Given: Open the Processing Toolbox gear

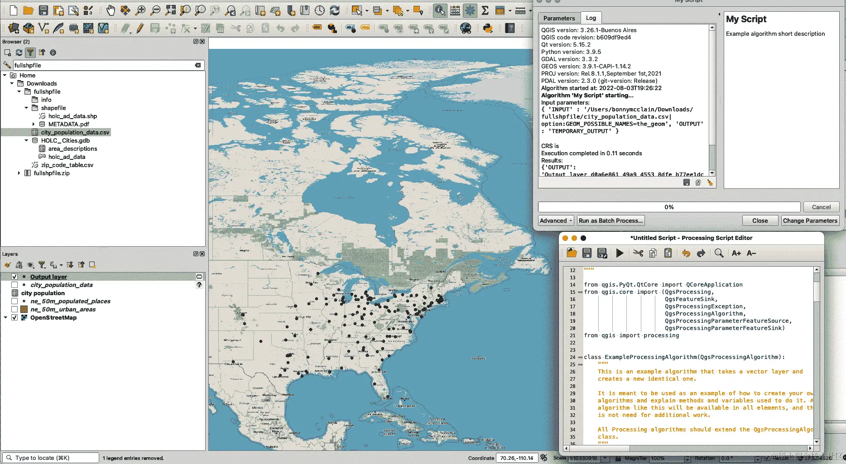Looking at the screenshot, I should 470,10.
